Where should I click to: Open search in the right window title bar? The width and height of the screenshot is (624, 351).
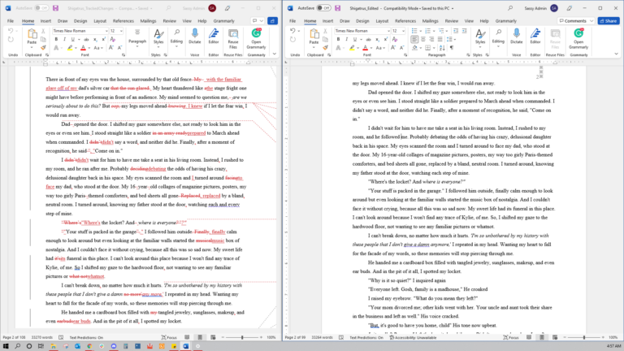510,8
